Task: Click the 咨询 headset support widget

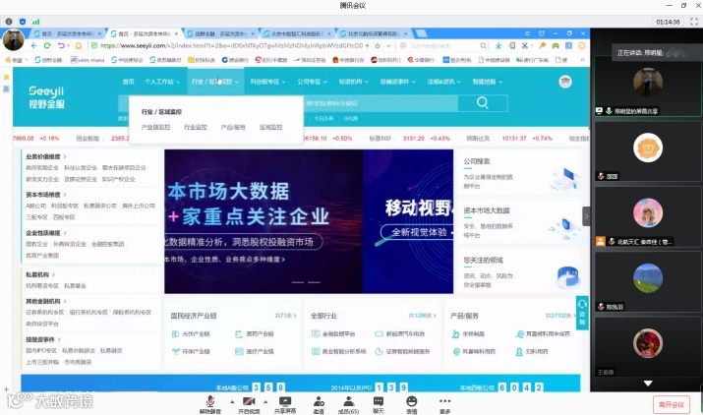Action: click(x=582, y=313)
